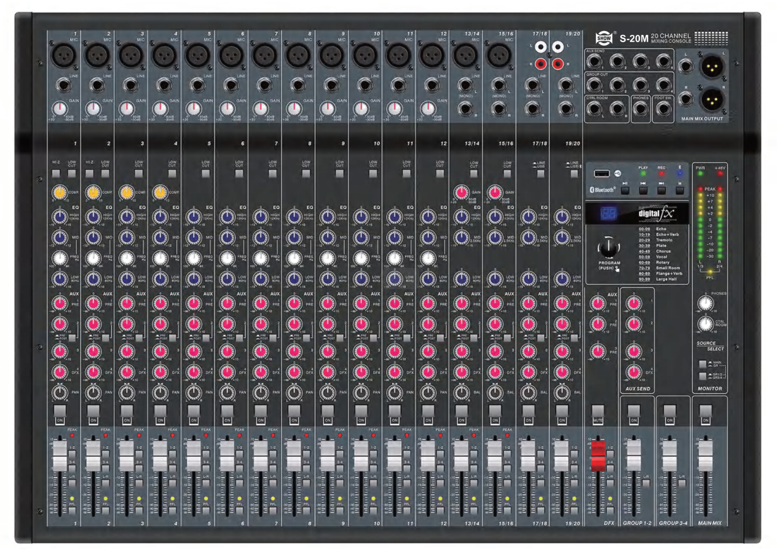Click the channel 1 yellow COMP knob

click(60, 192)
